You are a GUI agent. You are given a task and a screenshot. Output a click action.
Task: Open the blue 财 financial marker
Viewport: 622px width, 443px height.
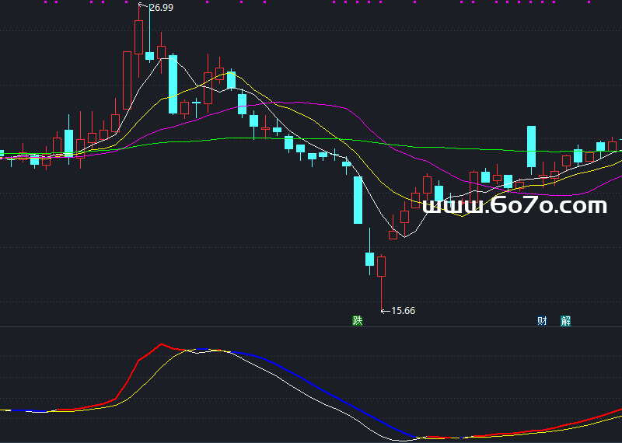tap(542, 320)
